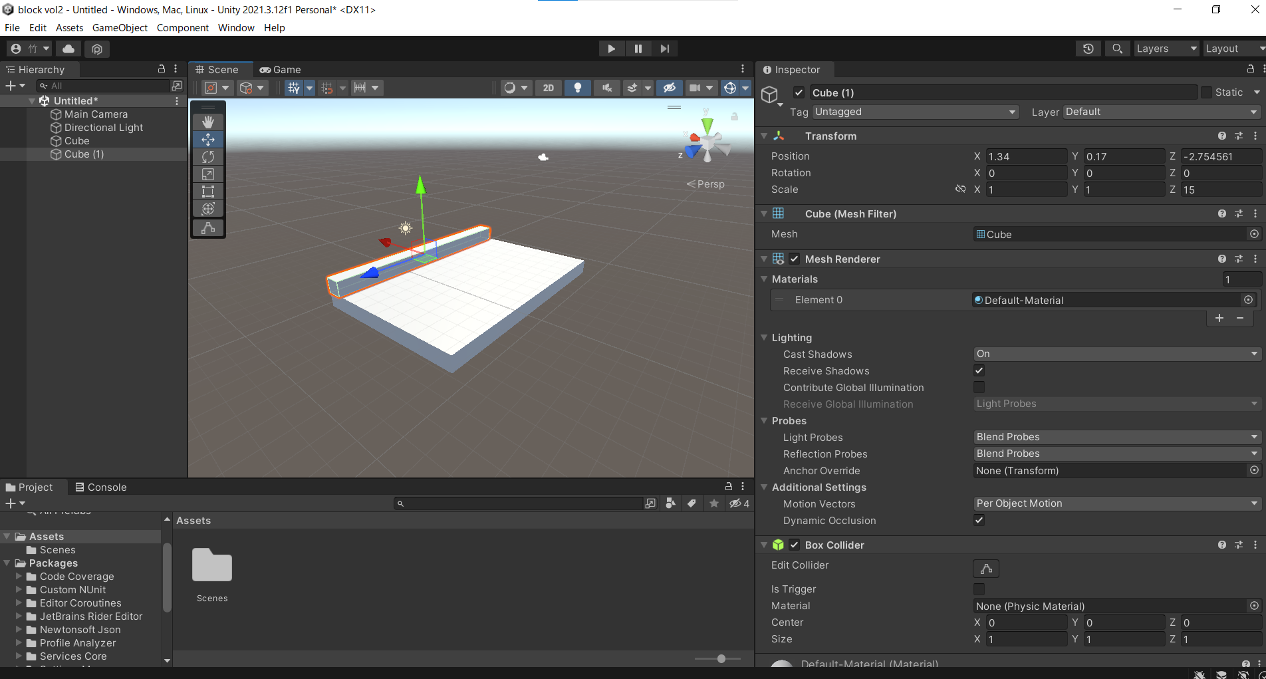Click Edit Collider button in Box Collider
1266x679 pixels.
[986, 569]
